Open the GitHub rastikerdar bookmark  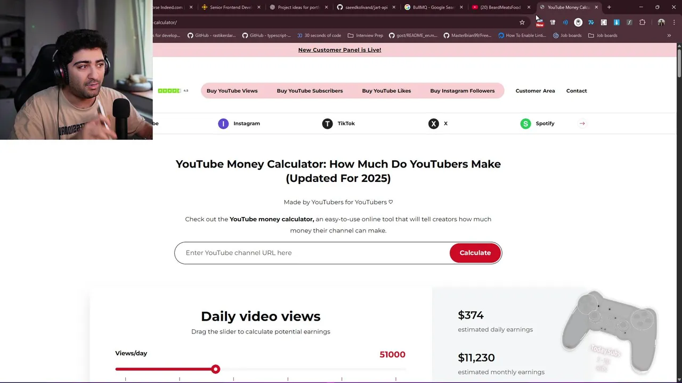point(212,36)
